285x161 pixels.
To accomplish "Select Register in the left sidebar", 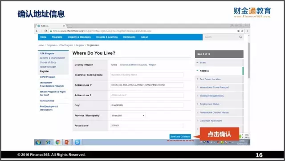I will click(x=45, y=71).
